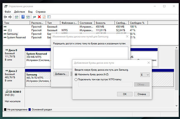Close 'Добавление буквы диска или пути' dialog
180x119 pixels.
(x=148, y=63)
